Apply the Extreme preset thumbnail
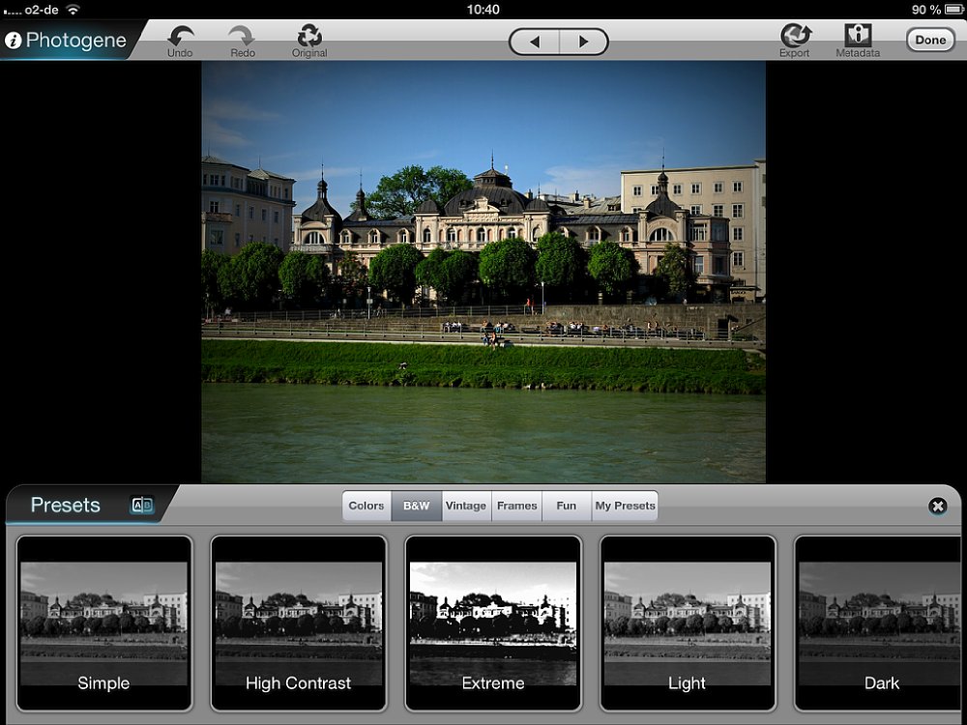967x725 pixels. (x=493, y=623)
